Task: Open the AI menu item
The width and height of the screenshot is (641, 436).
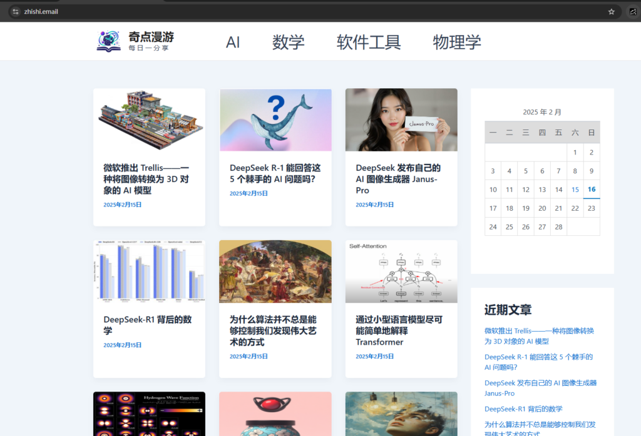Action: pyautogui.click(x=233, y=42)
